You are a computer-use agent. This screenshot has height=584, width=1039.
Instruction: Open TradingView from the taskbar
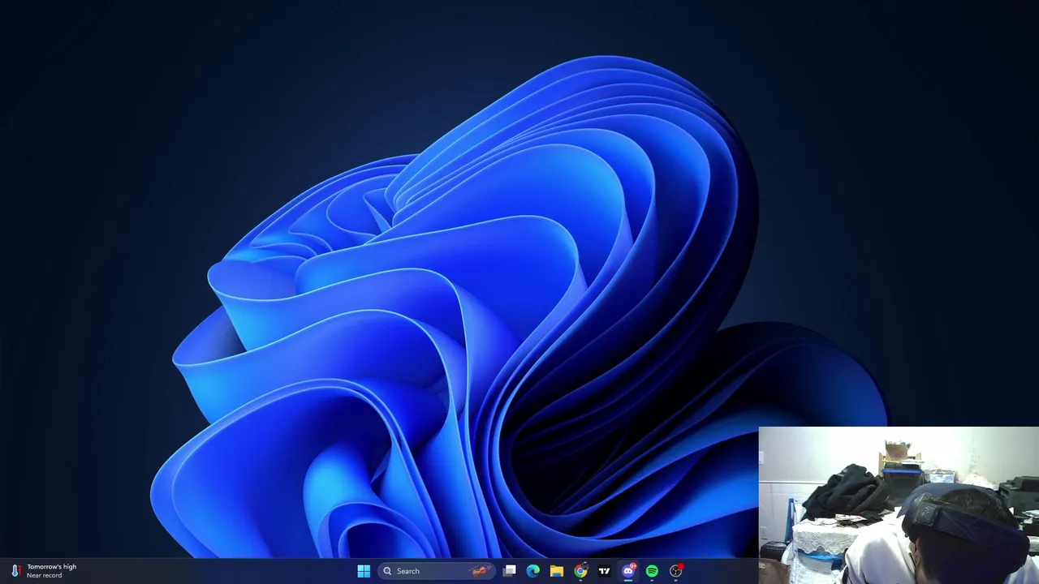604,571
